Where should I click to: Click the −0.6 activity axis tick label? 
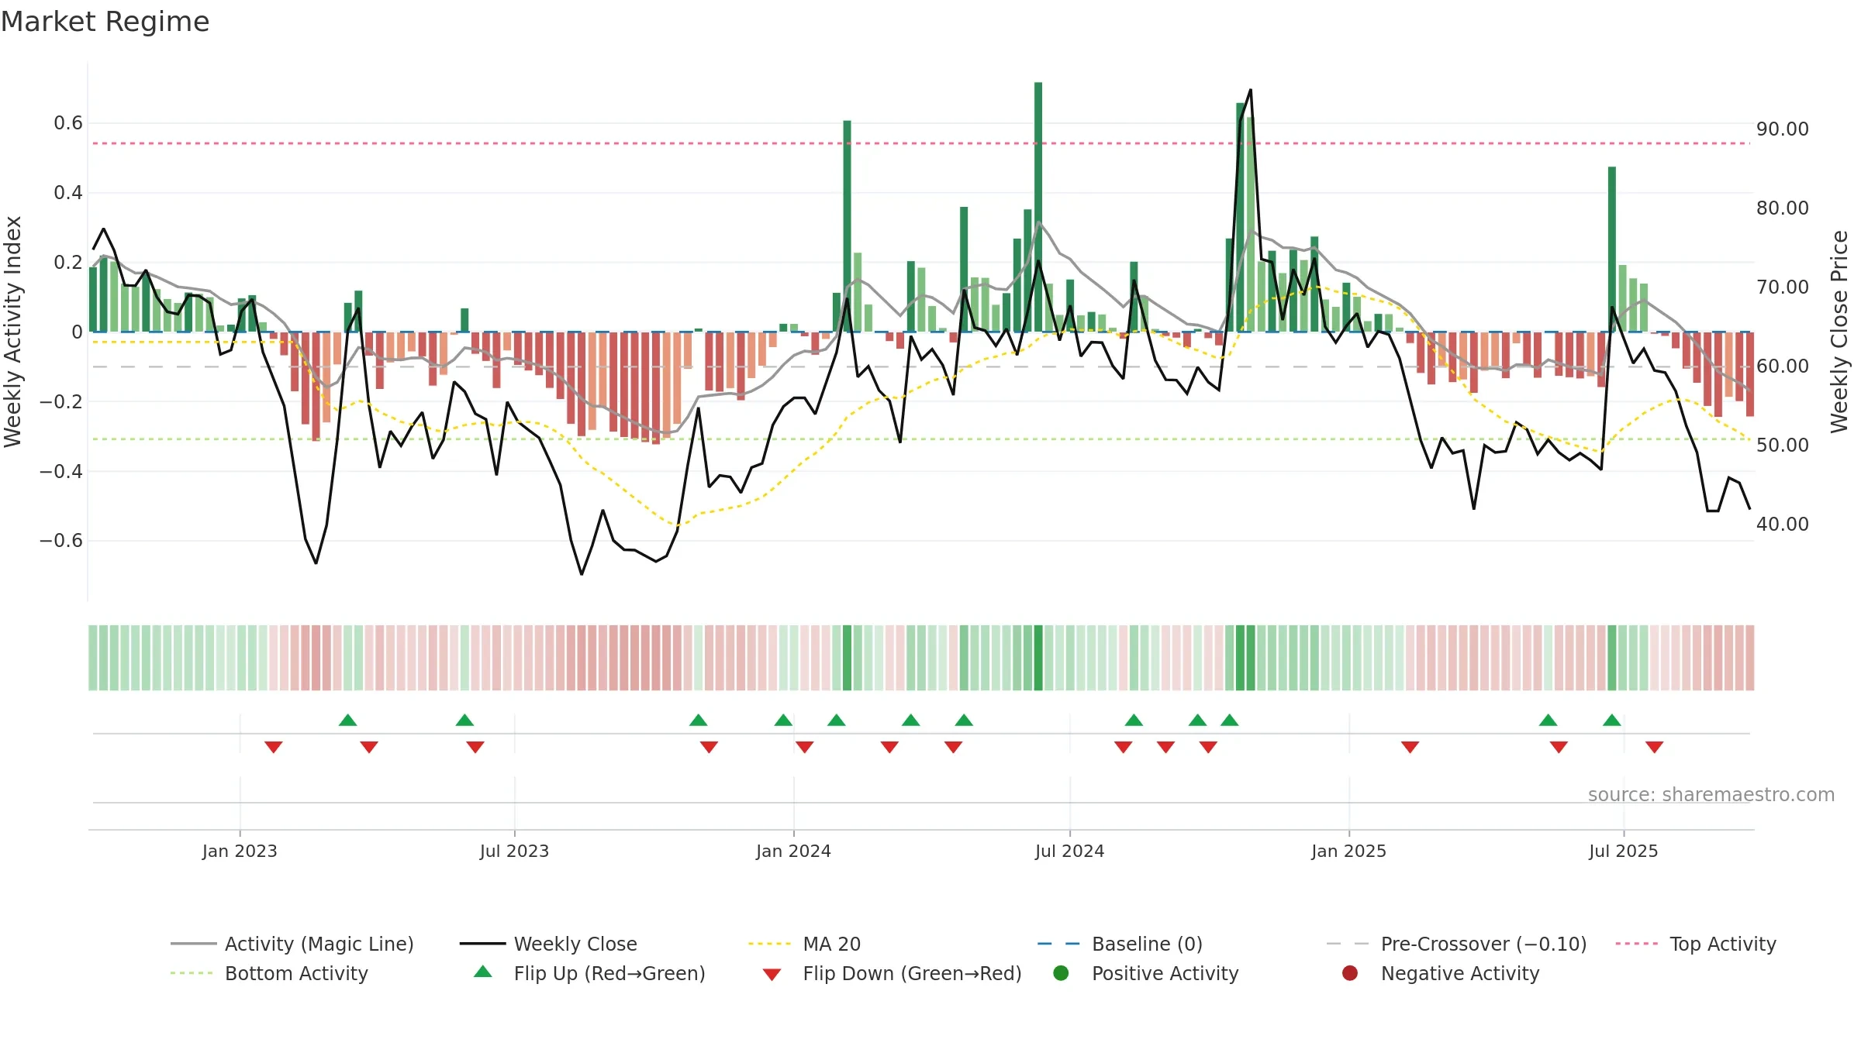tap(60, 541)
